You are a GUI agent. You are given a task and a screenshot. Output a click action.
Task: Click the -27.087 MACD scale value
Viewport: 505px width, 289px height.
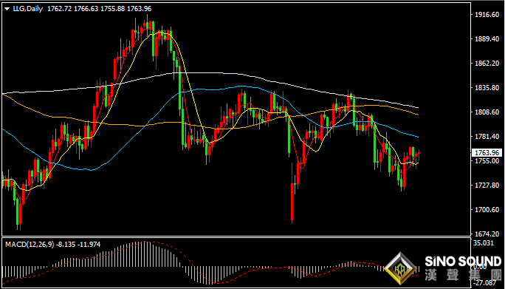coord(484,284)
